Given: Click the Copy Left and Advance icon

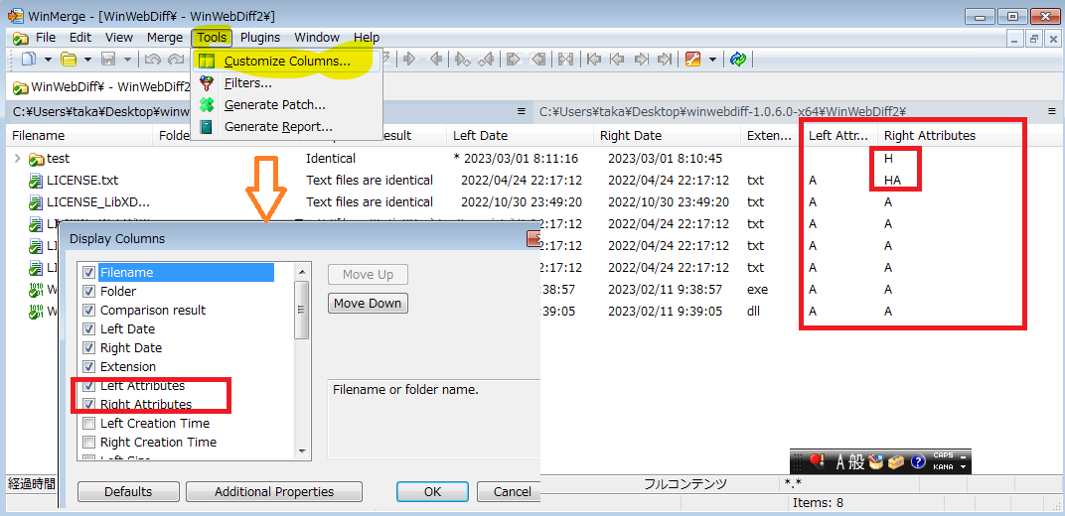Looking at the screenshot, I should coord(486,60).
